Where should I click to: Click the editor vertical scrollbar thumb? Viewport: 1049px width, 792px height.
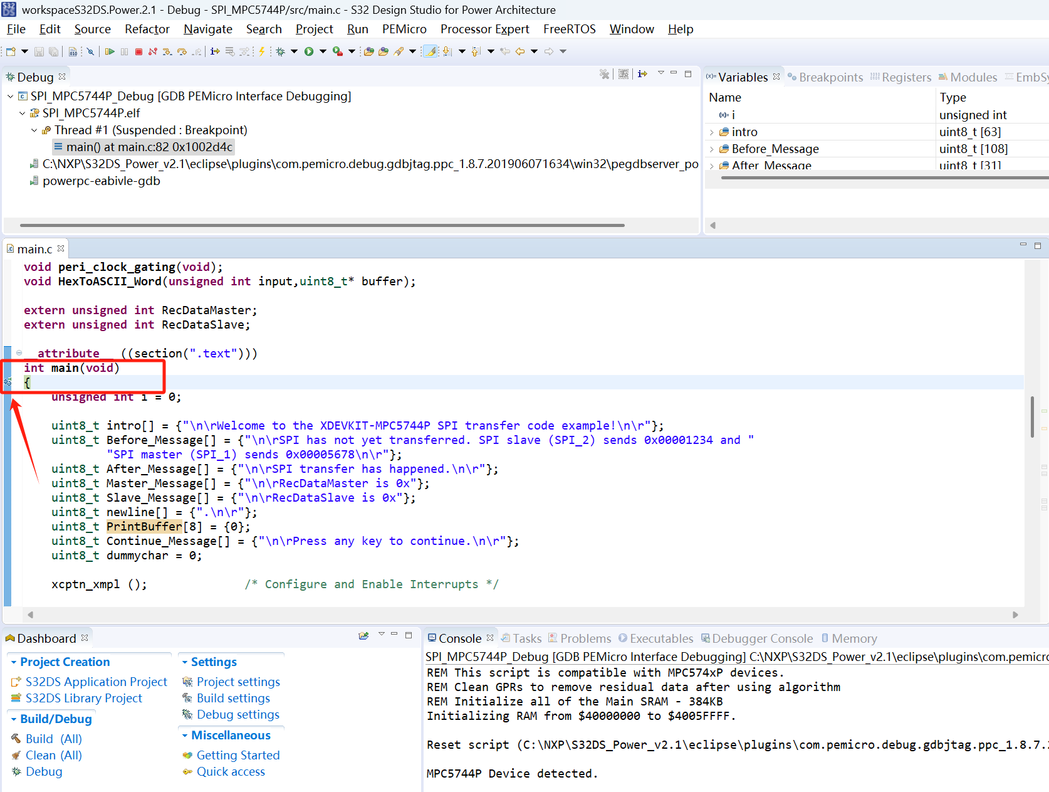[x=1032, y=416]
